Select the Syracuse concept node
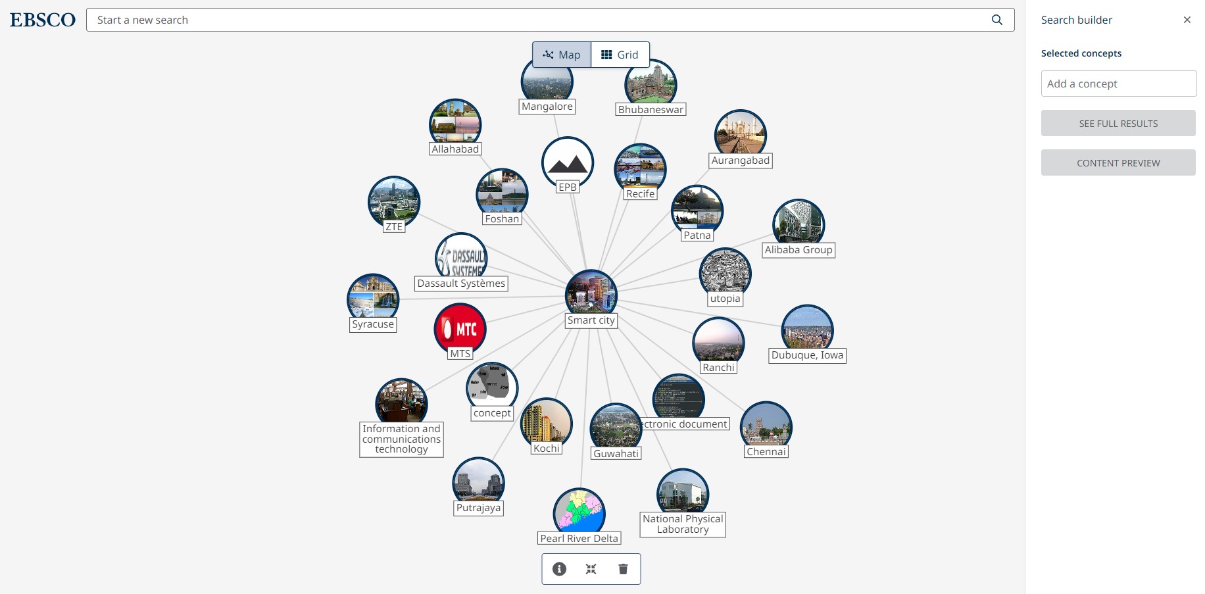This screenshot has height=594, width=1205. pyautogui.click(x=373, y=299)
